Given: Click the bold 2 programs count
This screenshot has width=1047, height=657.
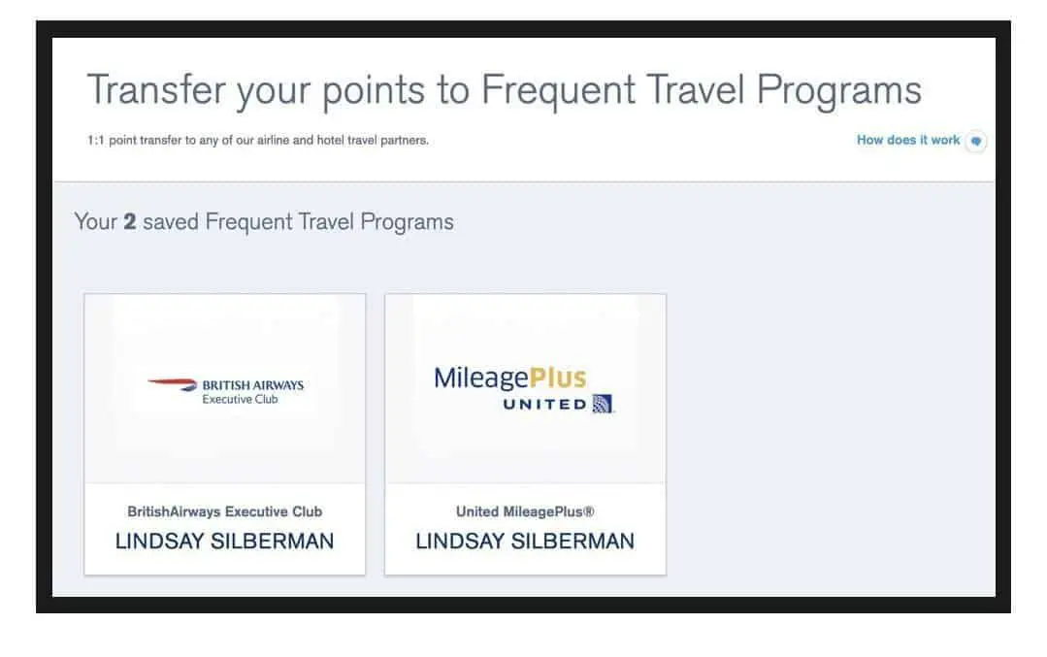Looking at the screenshot, I should coord(129,221).
